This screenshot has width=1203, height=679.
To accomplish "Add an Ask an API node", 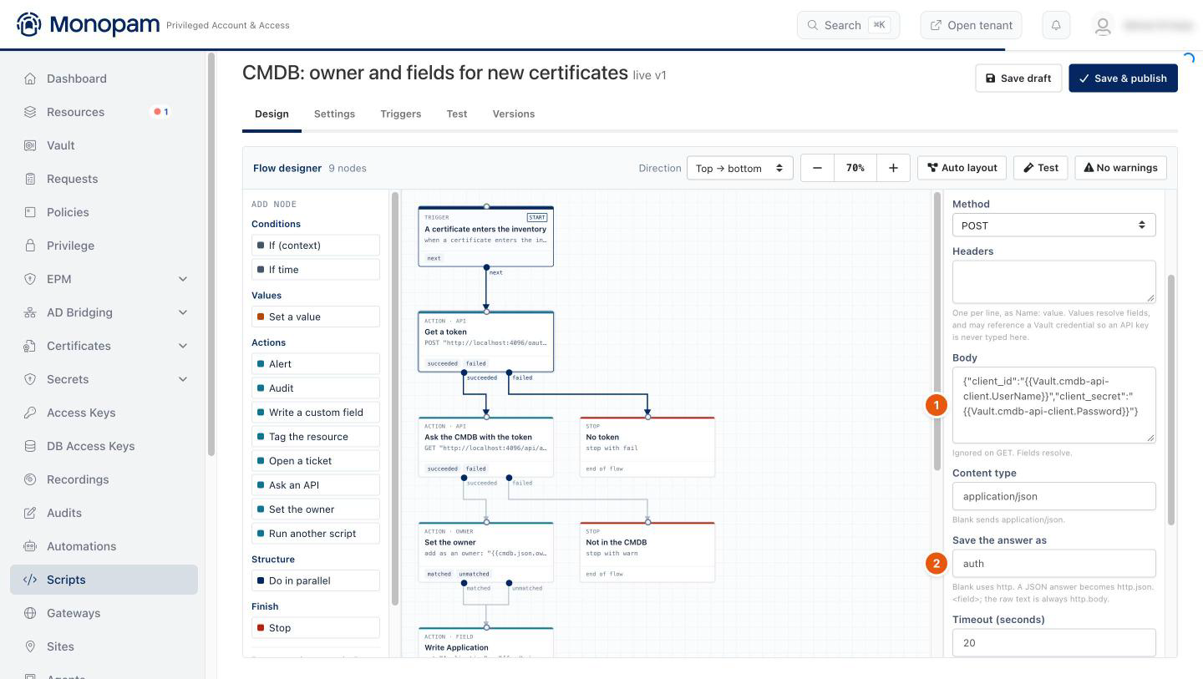I will pos(316,485).
